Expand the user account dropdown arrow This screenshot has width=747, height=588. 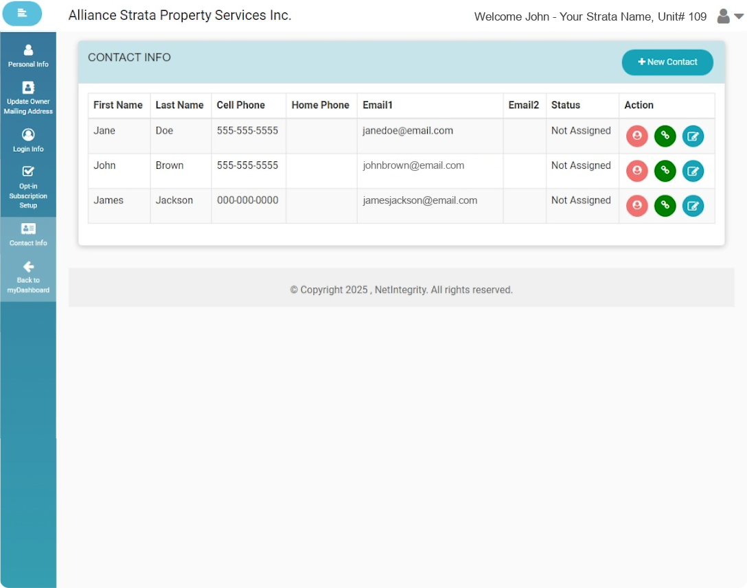(x=739, y=16)
